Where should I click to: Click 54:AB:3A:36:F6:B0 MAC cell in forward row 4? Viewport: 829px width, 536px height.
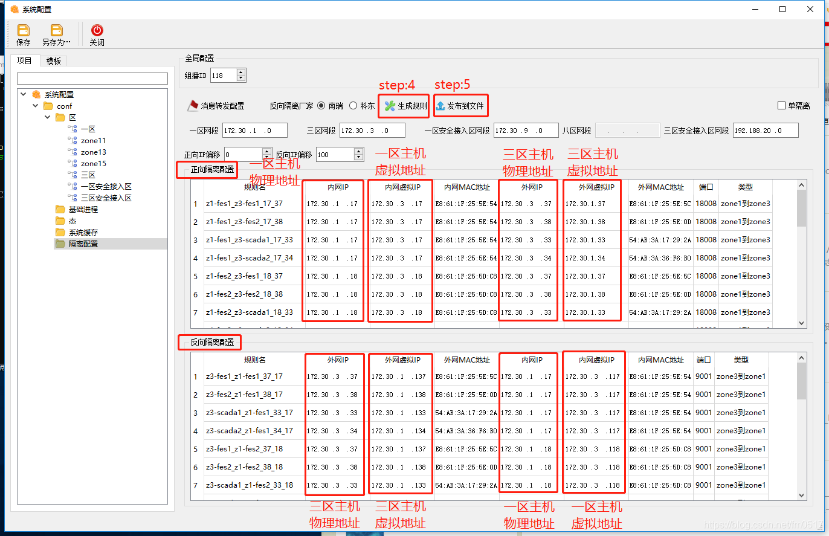pyautogui.click(x=660, y=258)
